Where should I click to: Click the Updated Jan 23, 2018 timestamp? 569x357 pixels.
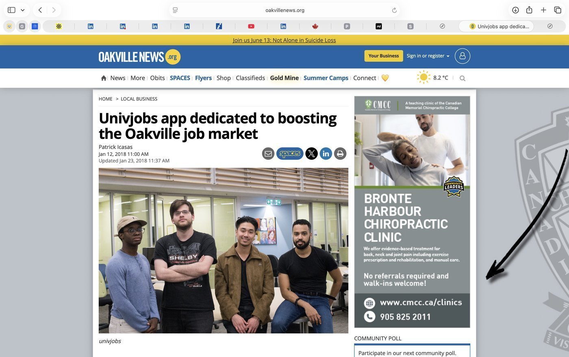tap(134, 161)
